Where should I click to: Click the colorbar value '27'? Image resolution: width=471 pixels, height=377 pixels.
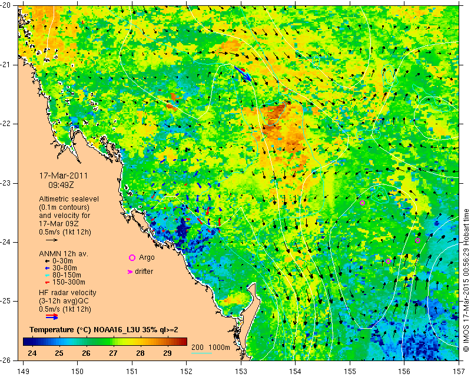(x=113, y=353)
